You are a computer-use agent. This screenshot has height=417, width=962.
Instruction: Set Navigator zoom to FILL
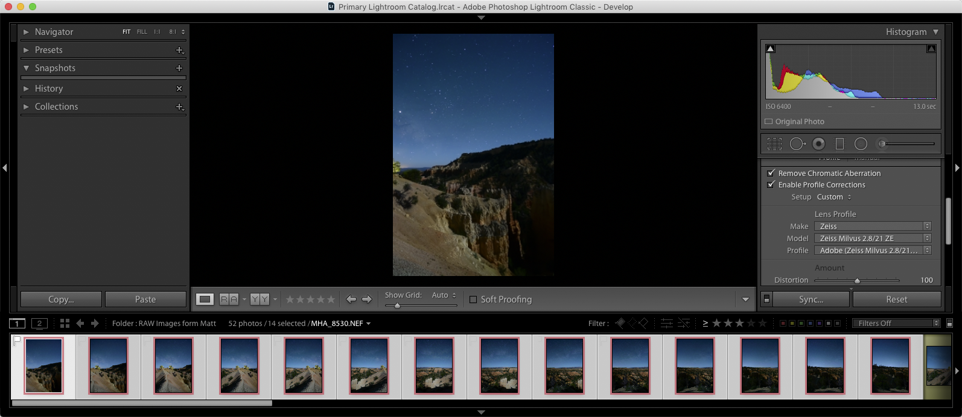pyautogui.click(x=142, y=32)
